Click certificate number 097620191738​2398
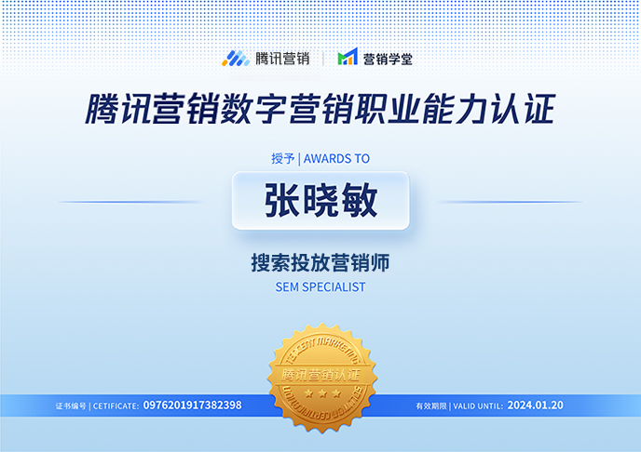 [x=193, y=405]
